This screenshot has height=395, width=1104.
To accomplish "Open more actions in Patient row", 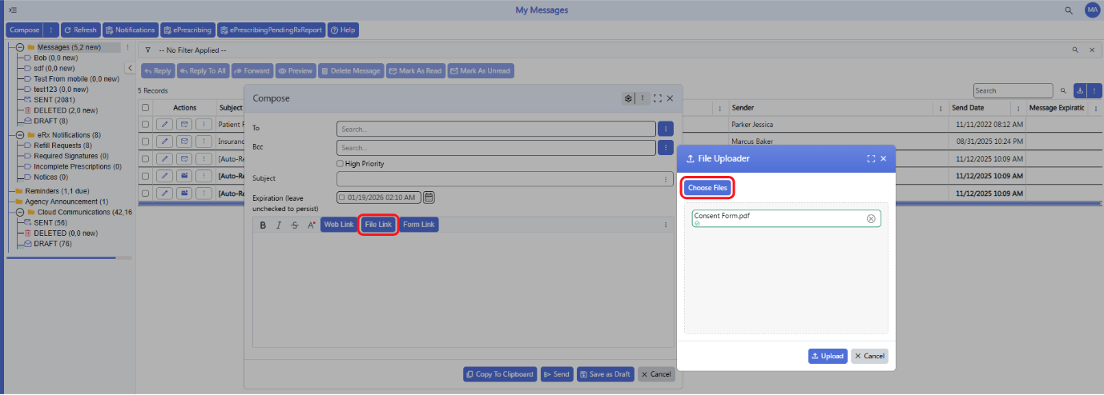I will (204, 124).
